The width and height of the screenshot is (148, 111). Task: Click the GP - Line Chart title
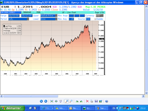pos(69,12)
